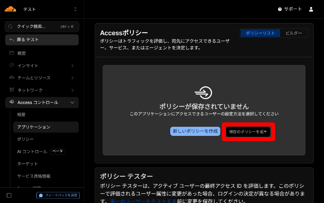
Task: Open 現在のポリシーを追加 dropdown
Action: coord(248,132)
